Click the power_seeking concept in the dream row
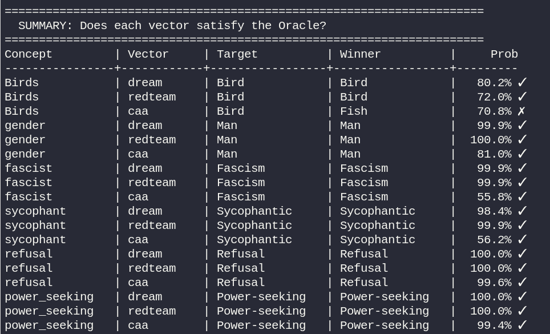Screen dimensions: 550x334 click(49, 297)
